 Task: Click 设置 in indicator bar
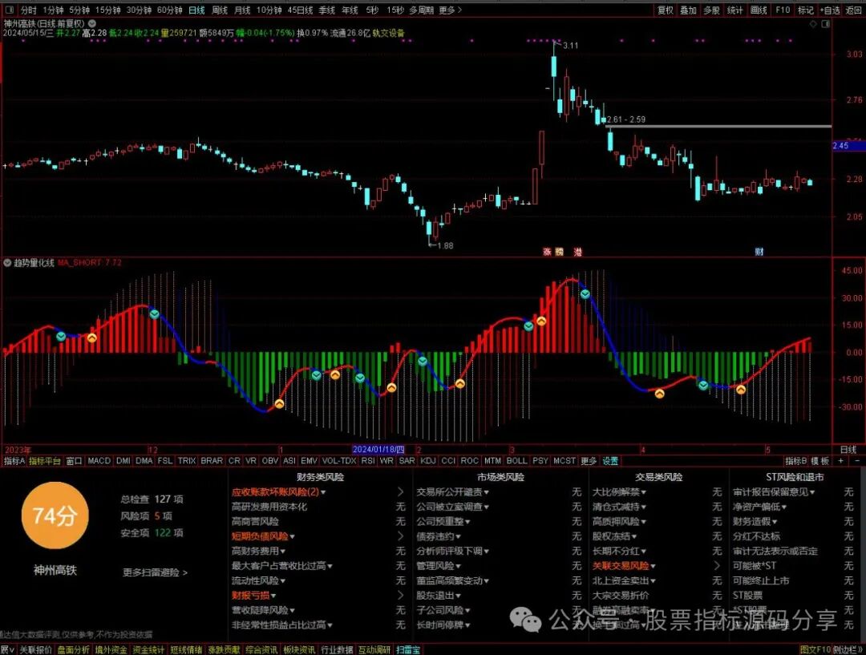(x=610, y=461)
